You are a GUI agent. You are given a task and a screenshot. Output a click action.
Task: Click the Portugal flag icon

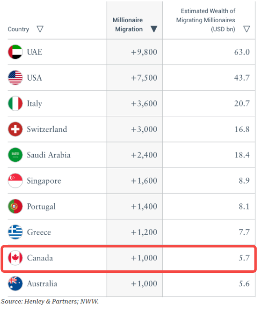click(15, 206)
